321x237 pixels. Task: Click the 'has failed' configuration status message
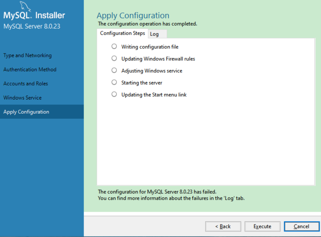[157, 192]
